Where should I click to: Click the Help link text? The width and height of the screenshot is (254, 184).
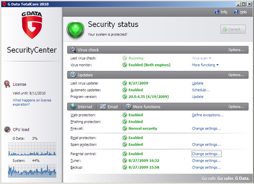click(243, 12)
